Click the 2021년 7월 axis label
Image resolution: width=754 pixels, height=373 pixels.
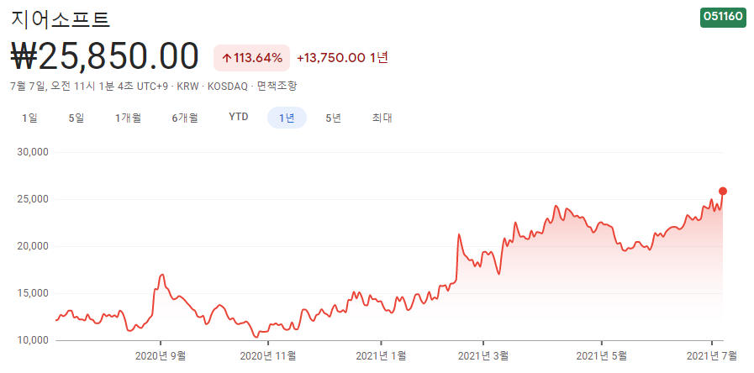(x=712, y=356)
